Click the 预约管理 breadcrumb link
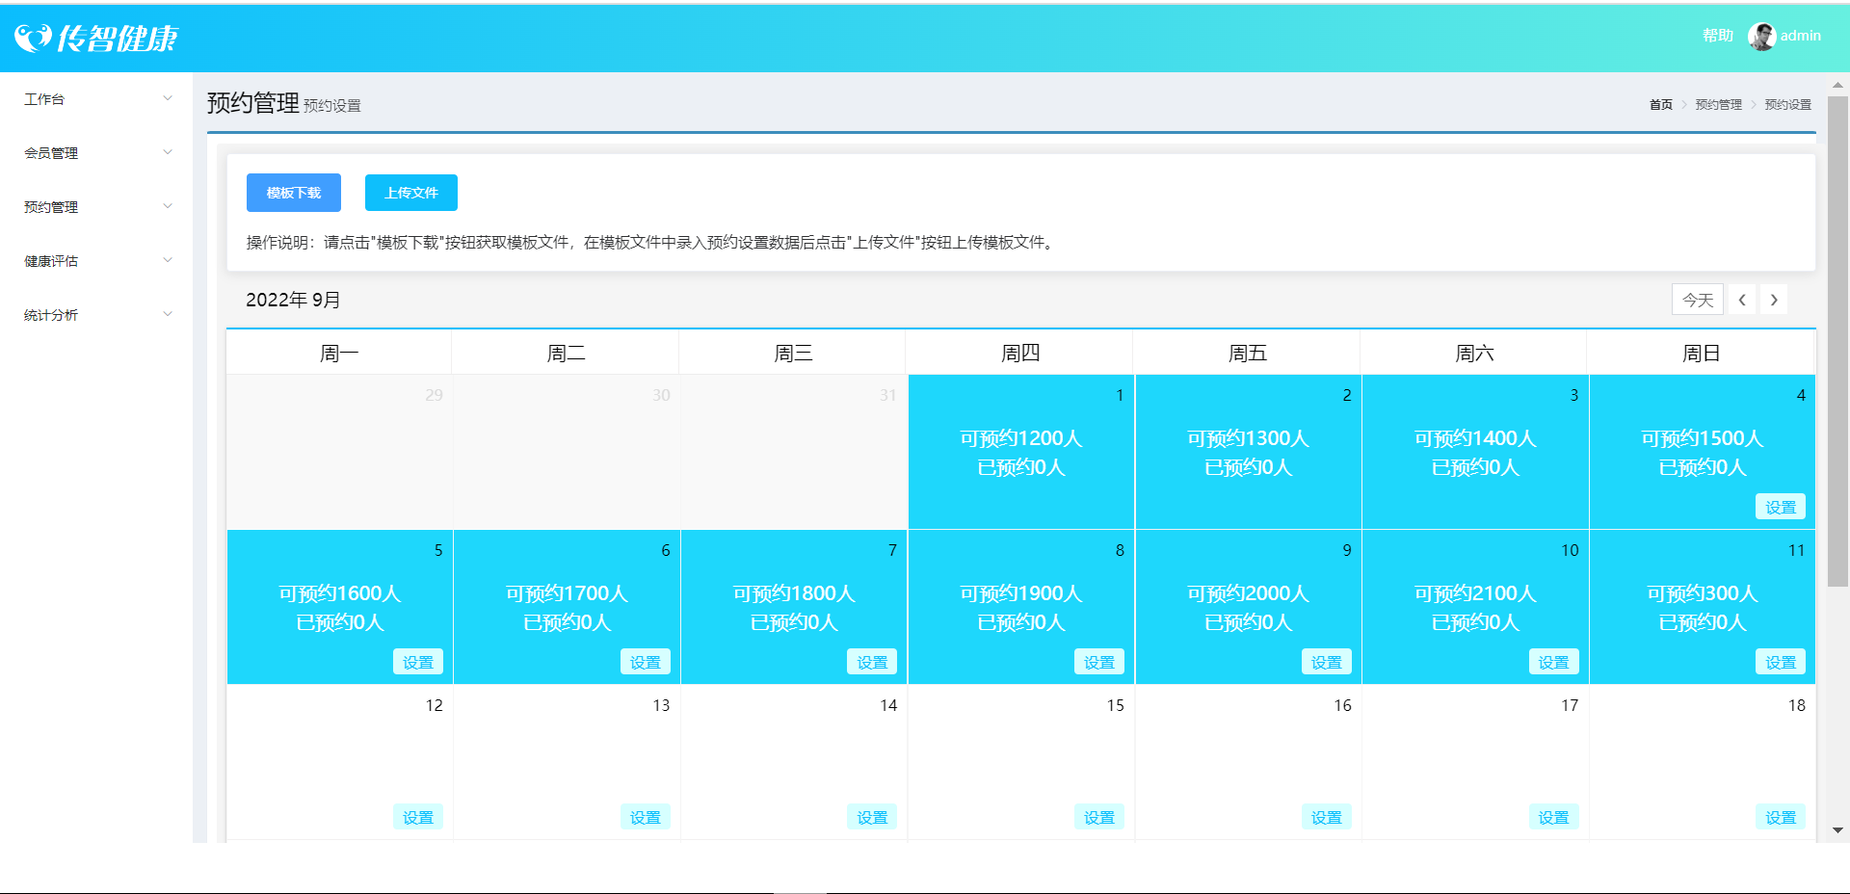Image resolution: width=1850 pixels, height=894 pixels. click(x=1719, y=104)
